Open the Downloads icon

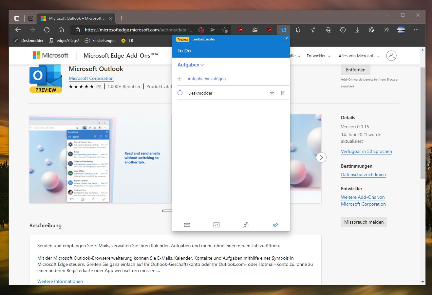click(x=357, y=30)
